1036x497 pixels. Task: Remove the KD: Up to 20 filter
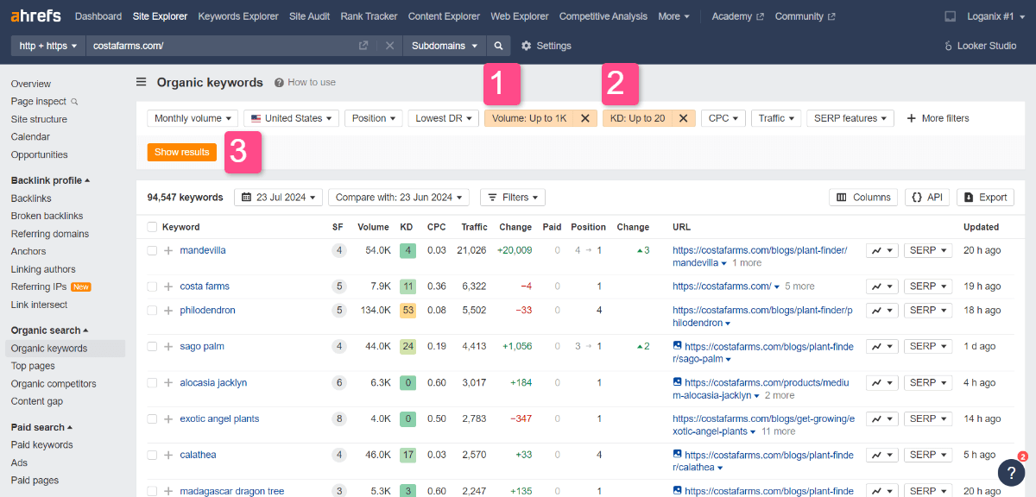pos(682,118)
